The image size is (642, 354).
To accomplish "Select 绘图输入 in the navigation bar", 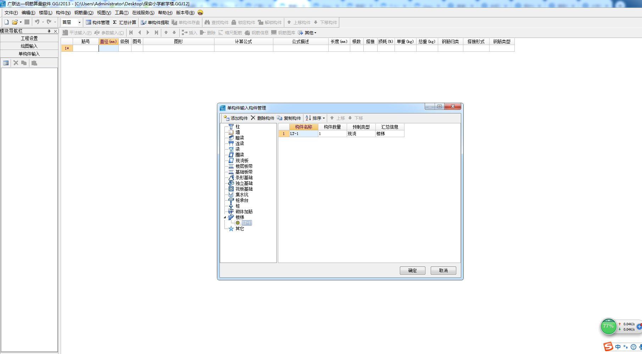I will (x=29, y=46).
